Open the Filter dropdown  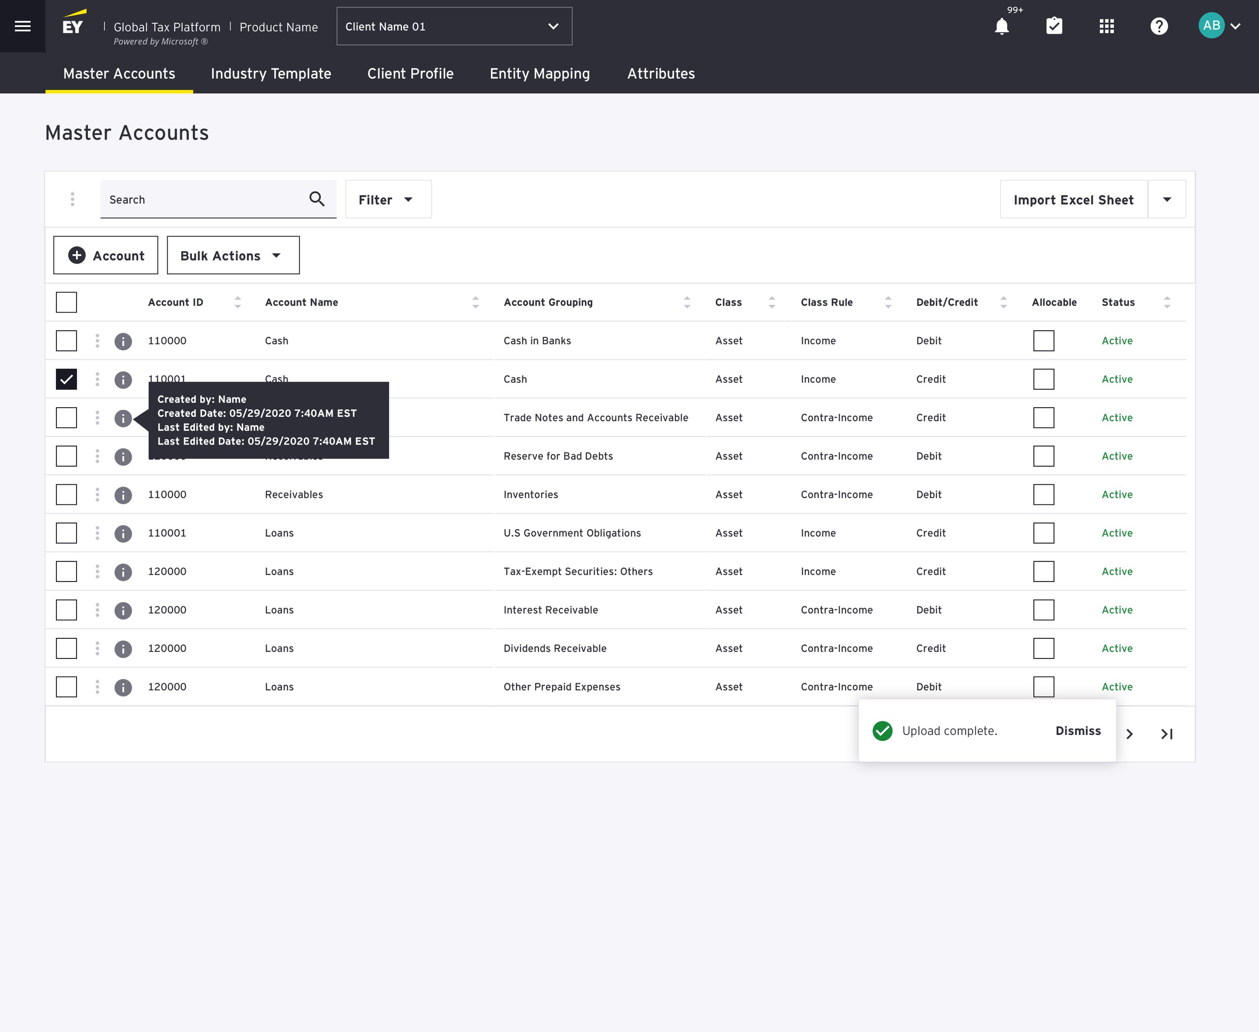click(388, 199)
